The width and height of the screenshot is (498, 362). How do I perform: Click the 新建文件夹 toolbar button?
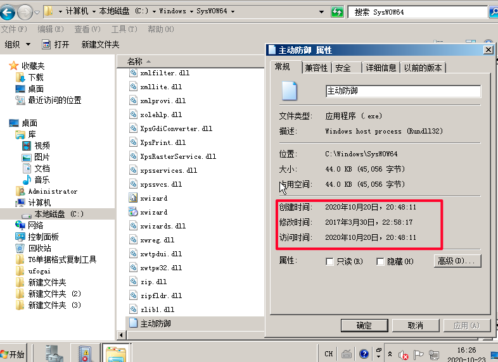[x=100, y=44]
